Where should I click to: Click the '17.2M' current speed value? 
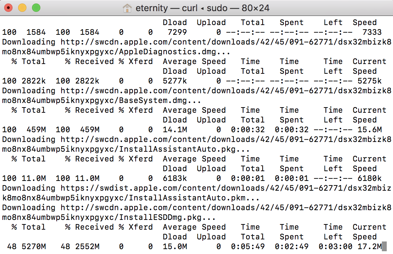coord(370,247)
